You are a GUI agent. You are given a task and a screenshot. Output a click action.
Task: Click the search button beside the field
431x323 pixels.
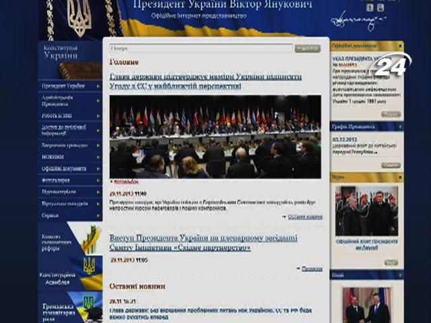(x=308, y=48)
